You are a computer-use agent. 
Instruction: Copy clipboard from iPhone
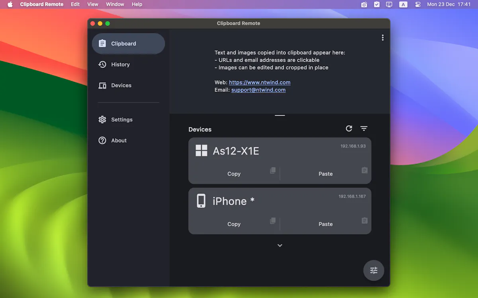point(234,224)
